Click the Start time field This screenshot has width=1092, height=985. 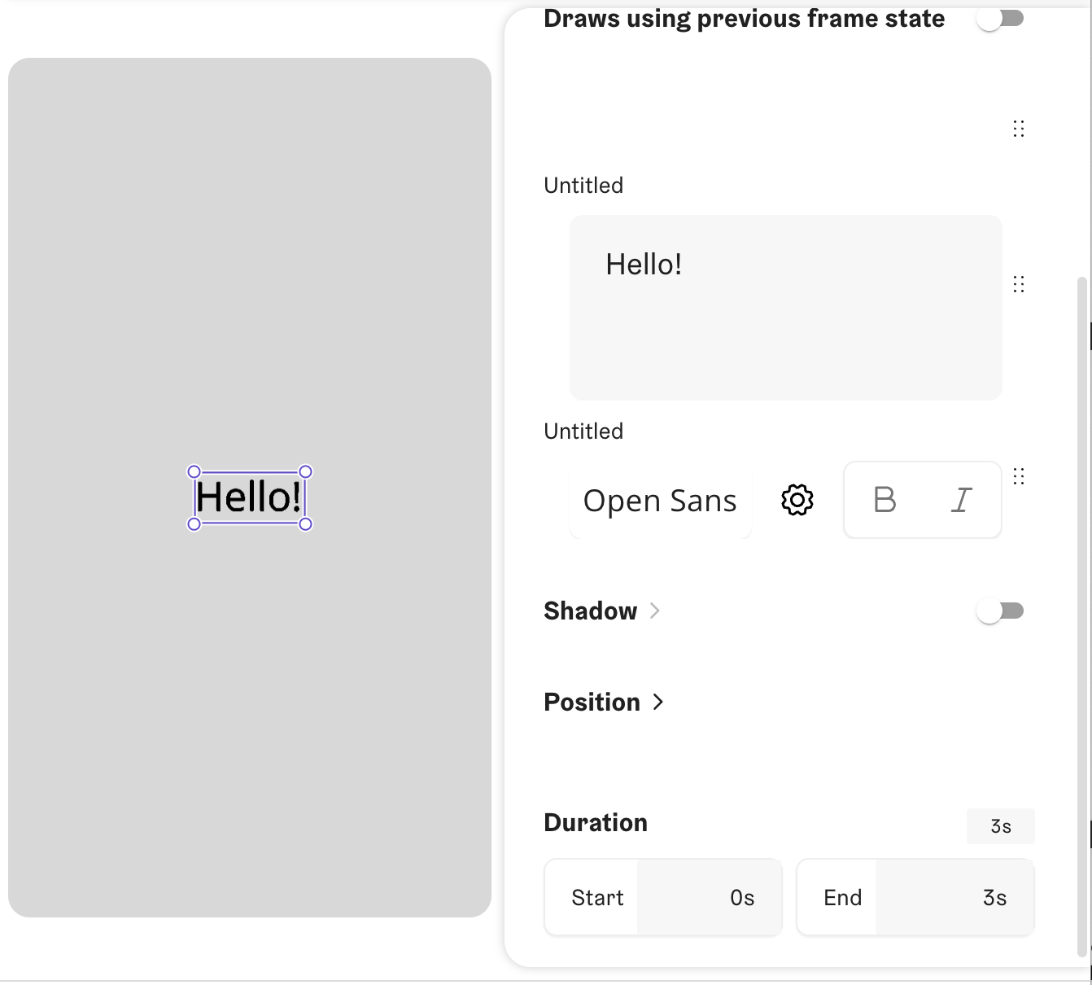[708, 897]
